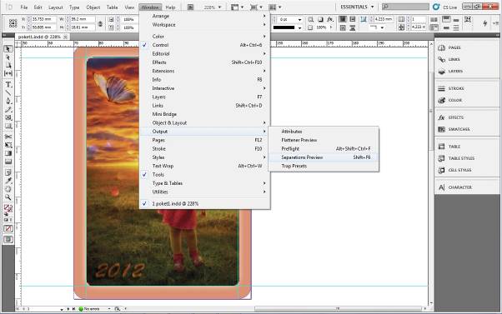Screen dimensions: 502x314
Task: Open Bridge from the application bar icon
Action: (190, 7)
